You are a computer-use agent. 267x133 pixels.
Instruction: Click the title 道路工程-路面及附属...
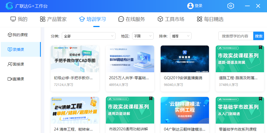(238, 78)
